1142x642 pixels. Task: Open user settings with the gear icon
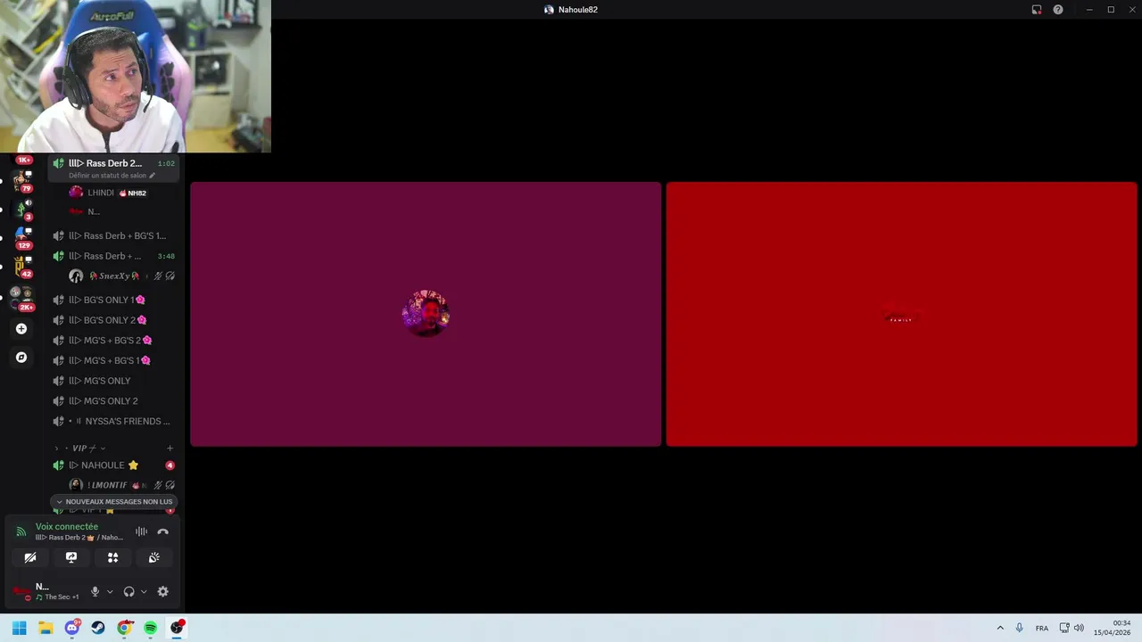(x=162, y=591)
